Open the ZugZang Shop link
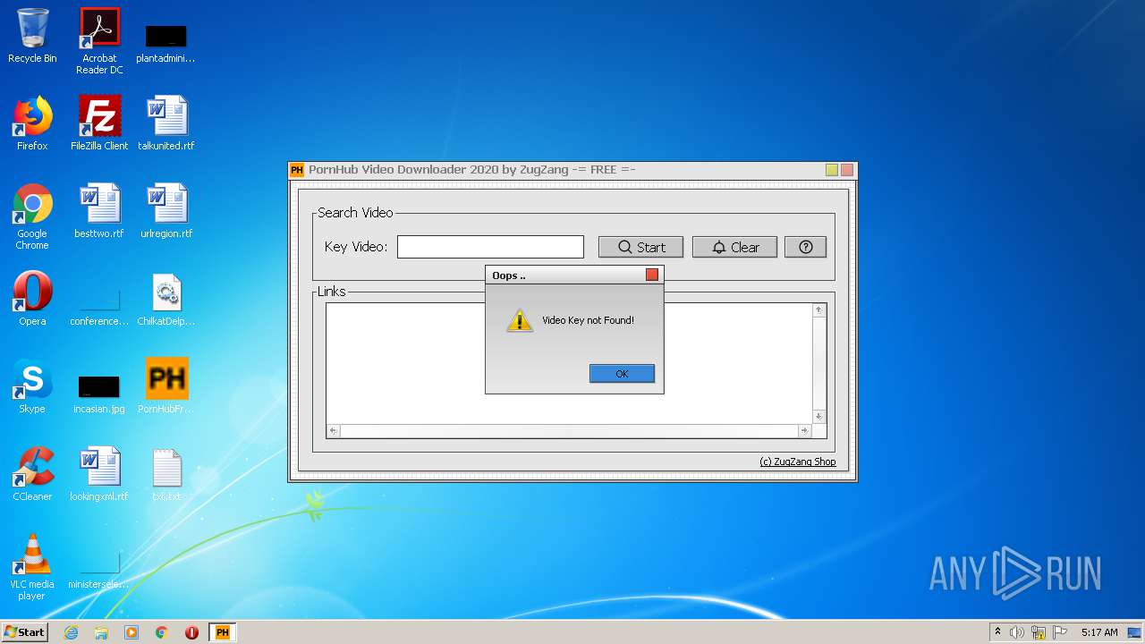The image size is (1145, 644). pyautogui.click(x=797, y=462)
